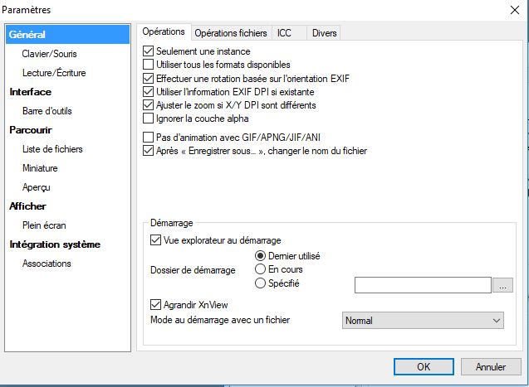The image size is (529, 387).
Task: Open the 'Mode au démarrage' Normal dropdown
Action: point(423,320)
